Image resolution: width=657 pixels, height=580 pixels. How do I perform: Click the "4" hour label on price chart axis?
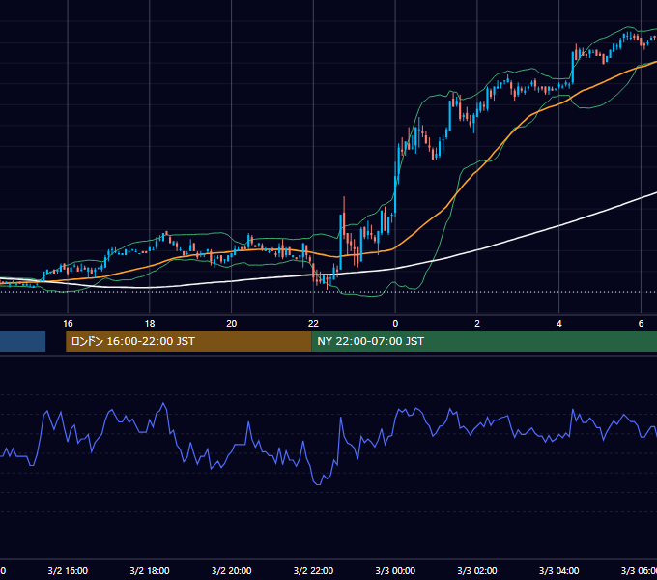point(559,324)
